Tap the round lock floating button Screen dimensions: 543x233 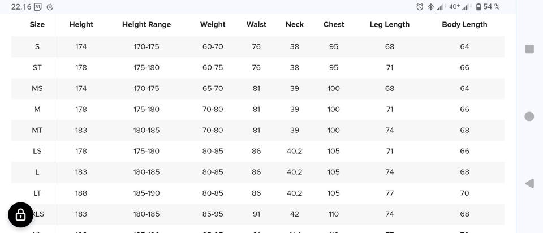coord(20,215)
